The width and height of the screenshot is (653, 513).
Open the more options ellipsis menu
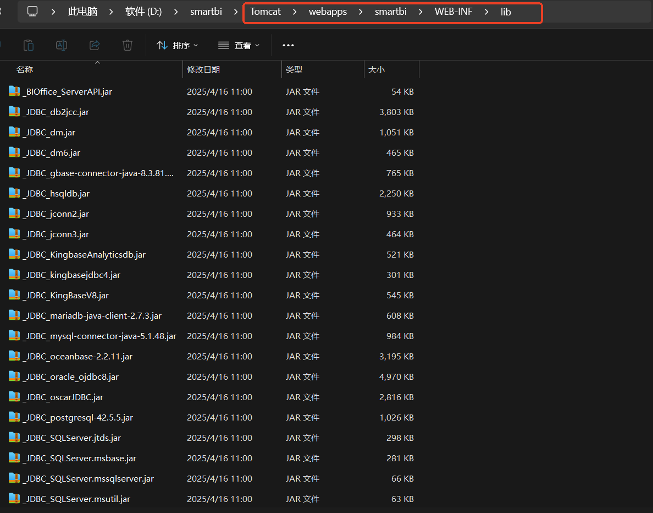pos(288,45)
